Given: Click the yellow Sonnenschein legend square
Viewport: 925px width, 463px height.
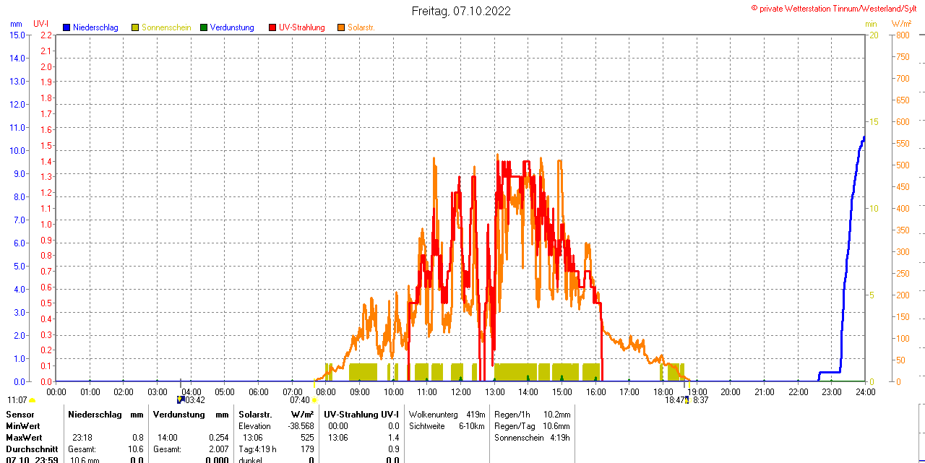Looking at the screenshot, I should [135, 27].
